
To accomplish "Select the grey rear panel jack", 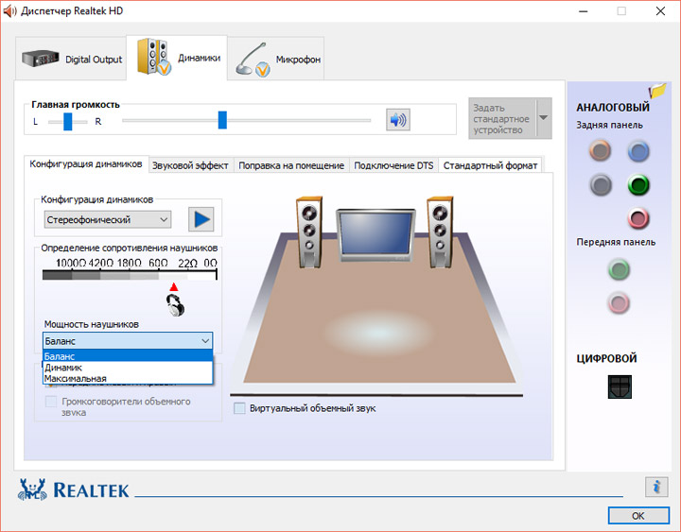I will pos(601,185).
